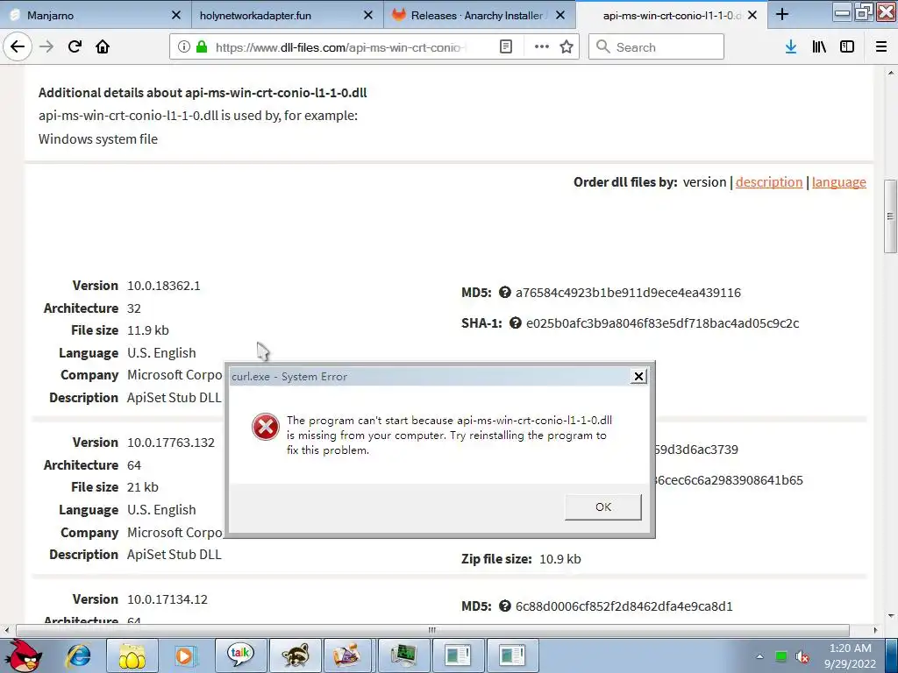Open the Angry Birds start button
This screenshot has width=898, height=673.
click(25, 655)
